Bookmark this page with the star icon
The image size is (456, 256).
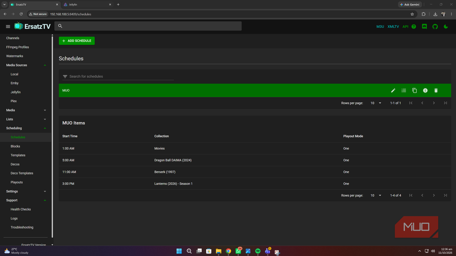point(412,14)
